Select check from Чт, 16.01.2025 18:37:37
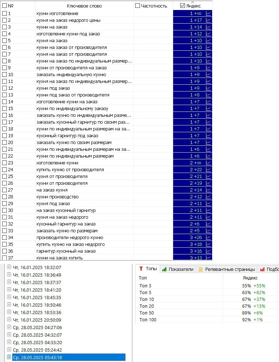Viewport: 279px width, 362px height. click(37, 283)
